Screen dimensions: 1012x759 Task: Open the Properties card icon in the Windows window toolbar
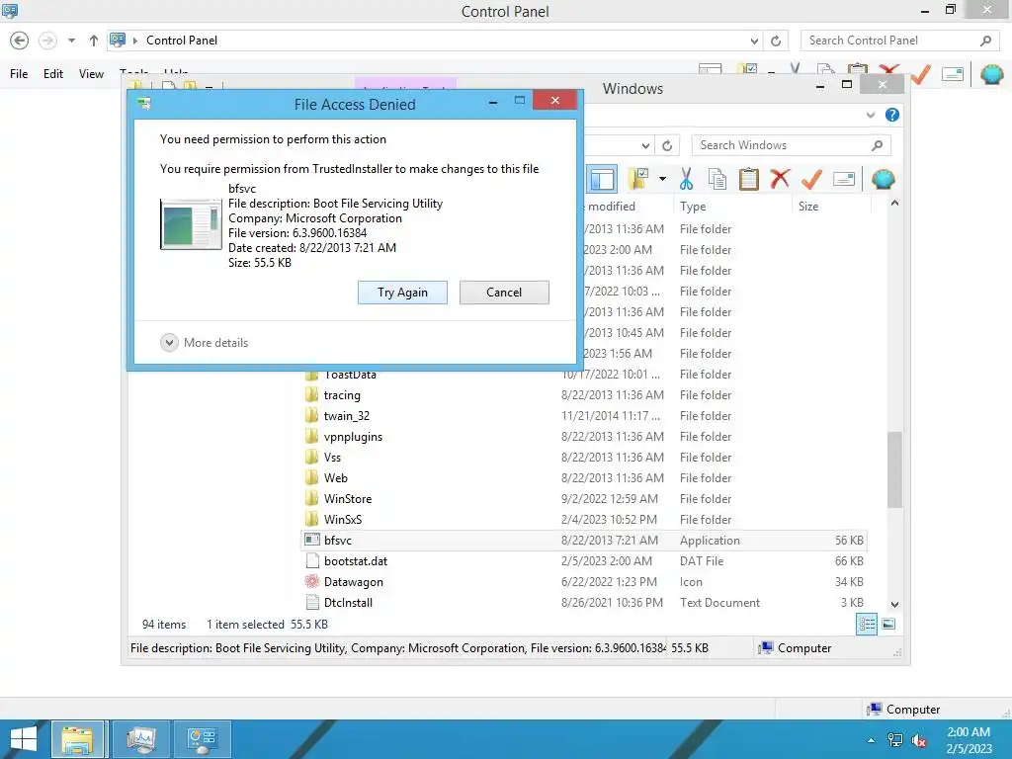tap(844, 179)
